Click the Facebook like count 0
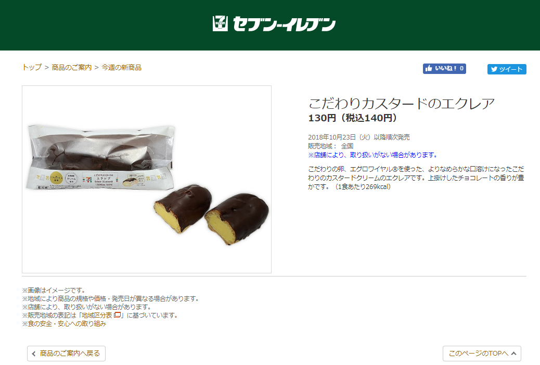This screenshot has height=365, width=540. click(x=461, y=69)
